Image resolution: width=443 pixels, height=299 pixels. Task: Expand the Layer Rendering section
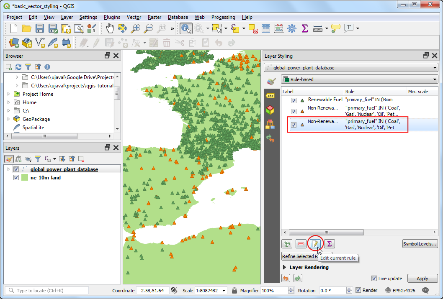point(285,267)
